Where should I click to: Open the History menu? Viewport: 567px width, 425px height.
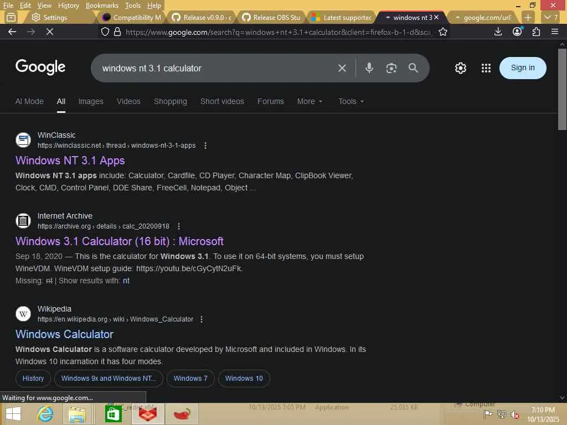coord(68,6)
